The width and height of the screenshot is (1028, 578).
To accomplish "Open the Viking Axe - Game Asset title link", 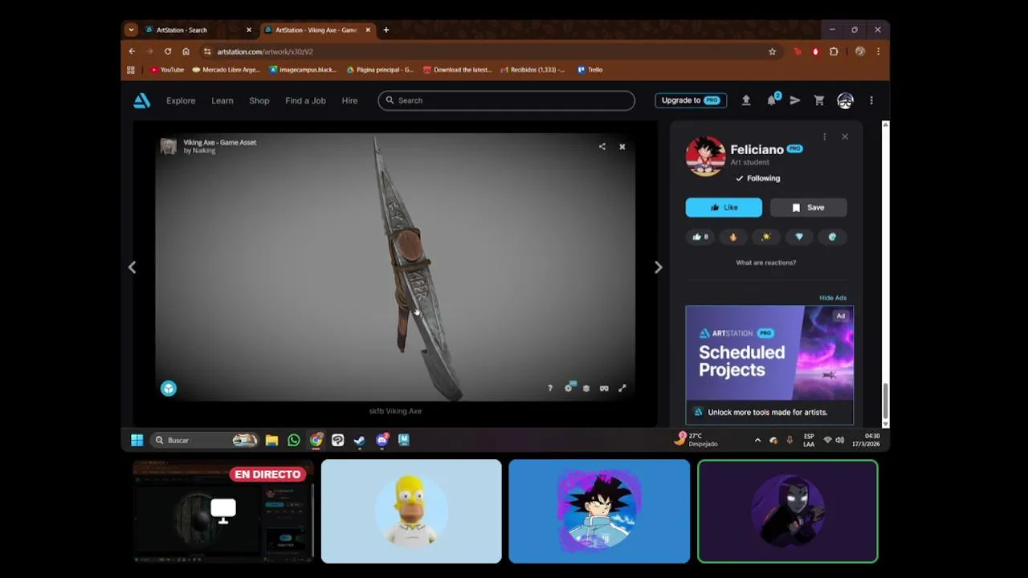I will (220, 142).
